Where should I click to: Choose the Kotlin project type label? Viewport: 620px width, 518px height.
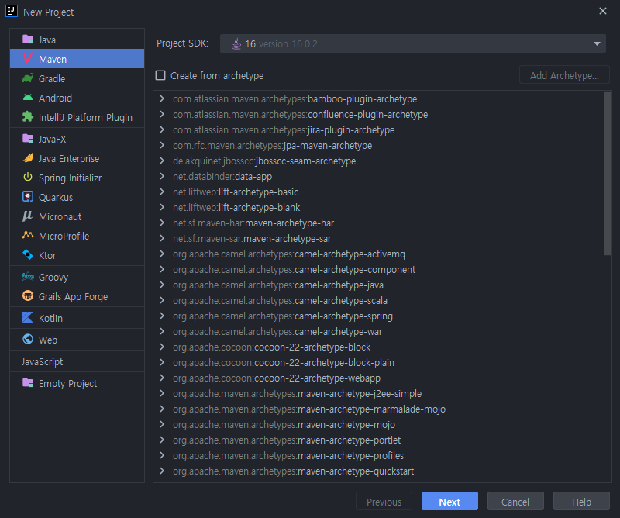pyautogui.click(x=50, y=318)
